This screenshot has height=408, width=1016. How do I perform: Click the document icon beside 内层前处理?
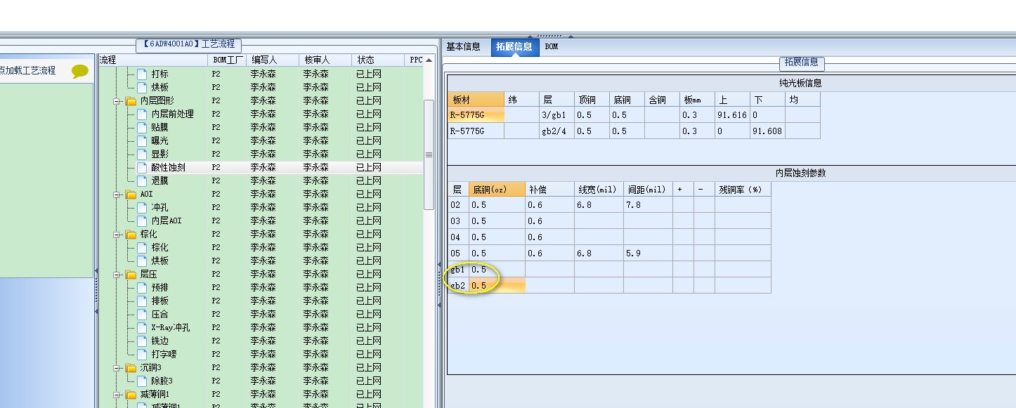pos(142,114)
